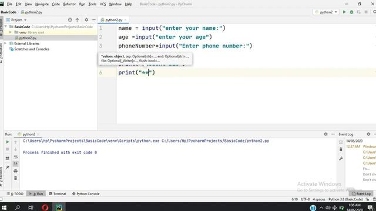Select python2.py in the project tree

(x=28, y=38)
